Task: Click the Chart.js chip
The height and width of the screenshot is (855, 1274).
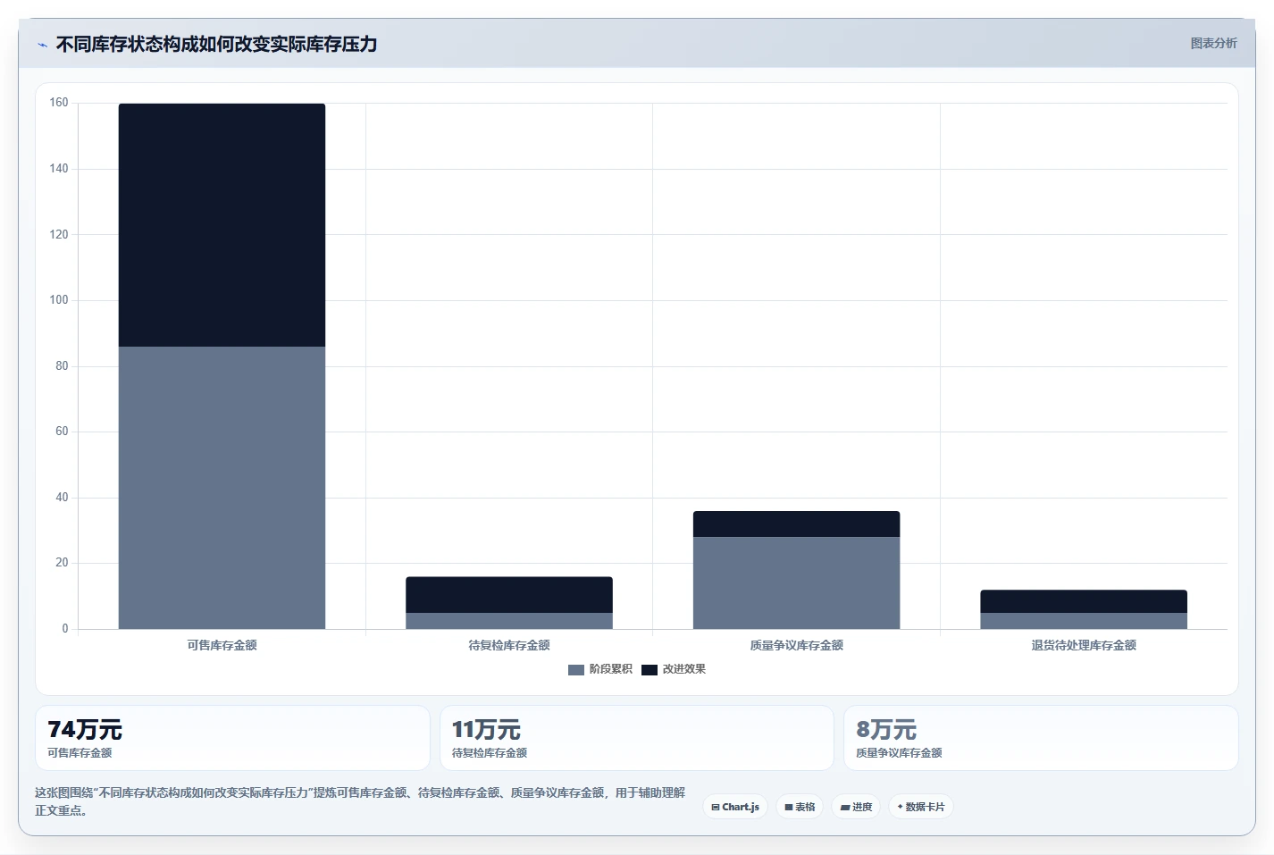Action: pyautogui.click(x=735, y=807)
